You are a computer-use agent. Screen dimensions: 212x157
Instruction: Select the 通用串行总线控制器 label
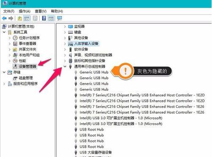(x=90, y=67)
